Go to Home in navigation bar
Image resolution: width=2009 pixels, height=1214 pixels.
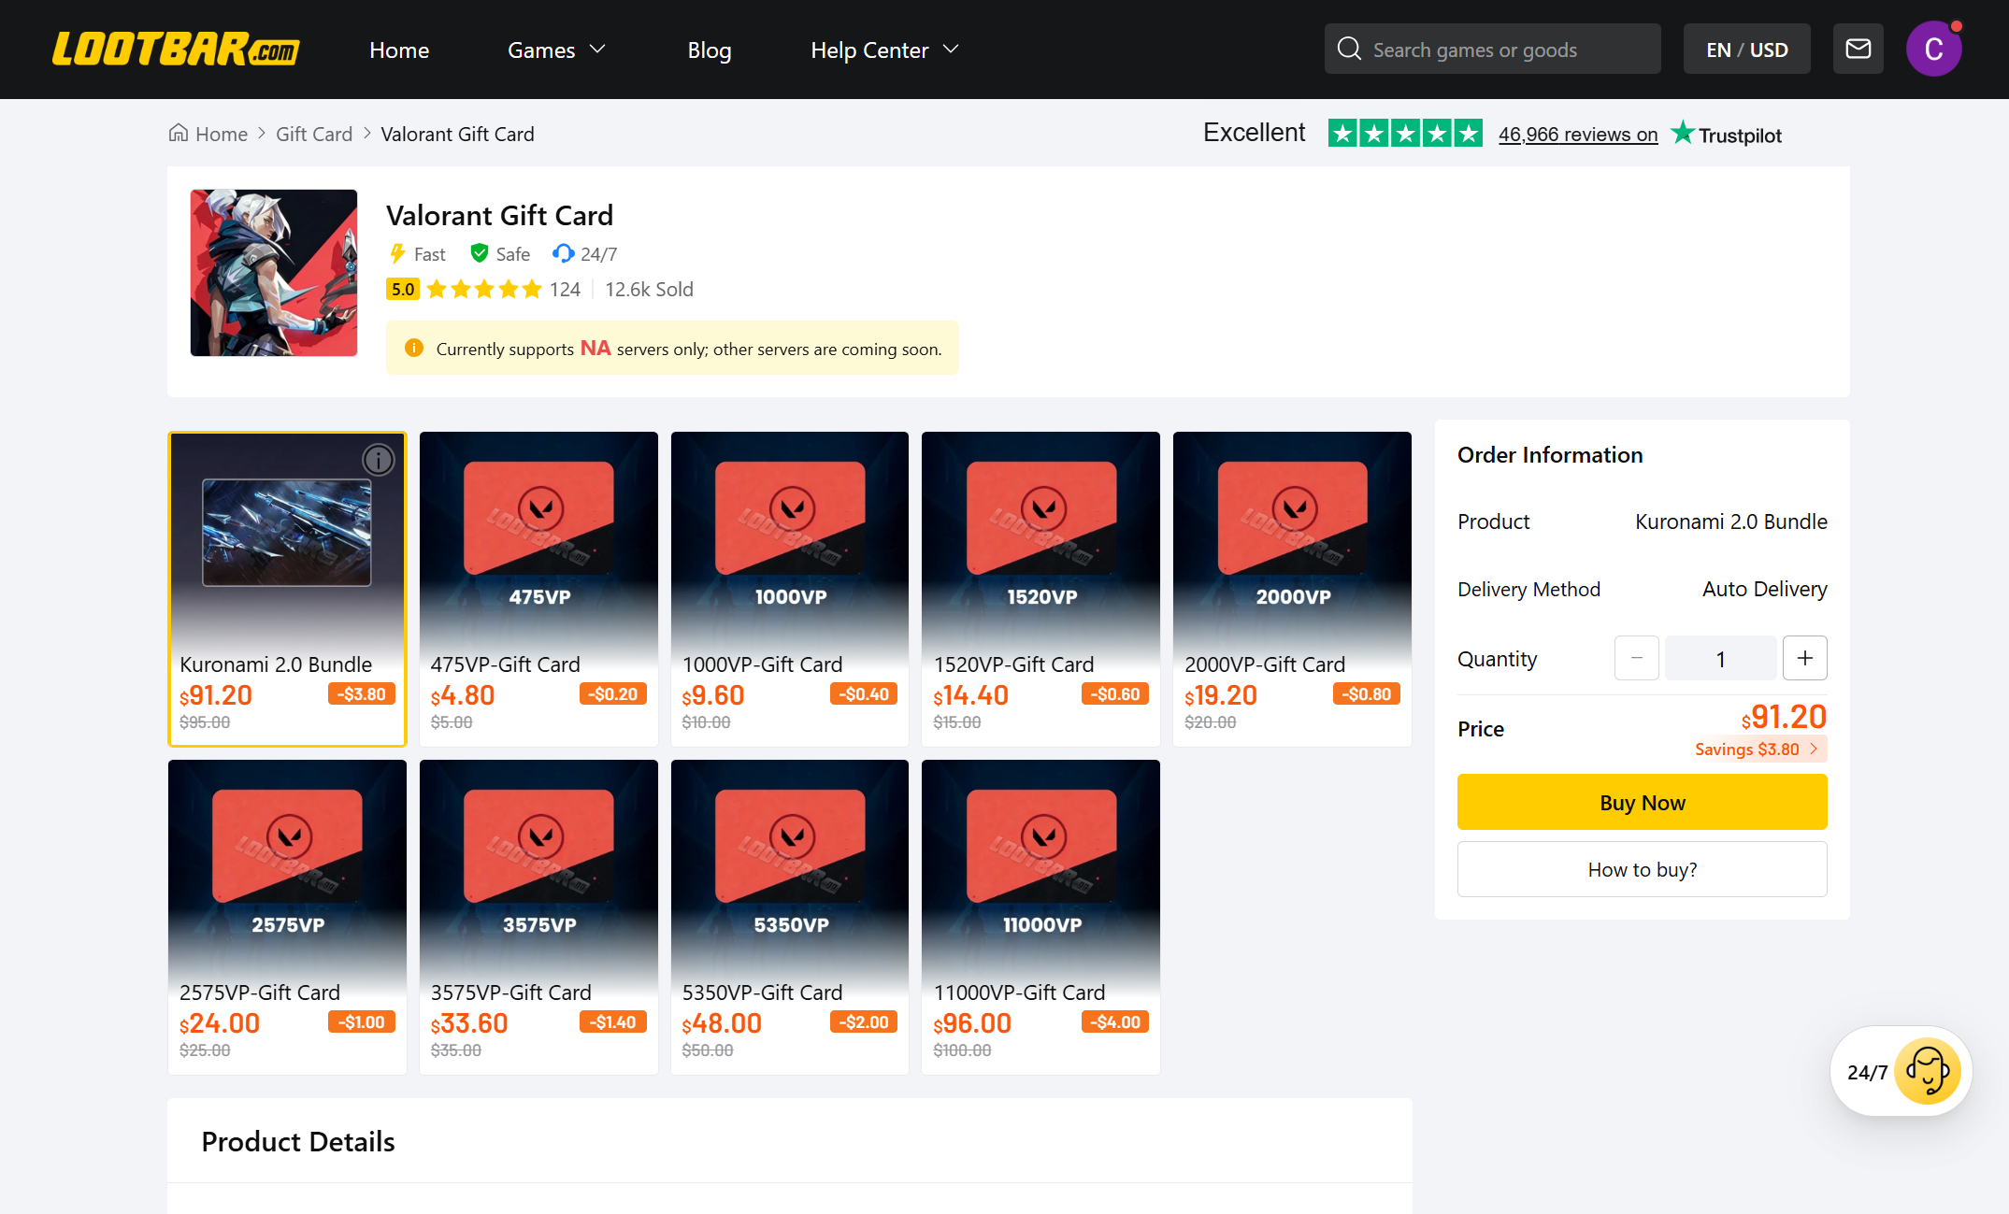pos(399,50)
